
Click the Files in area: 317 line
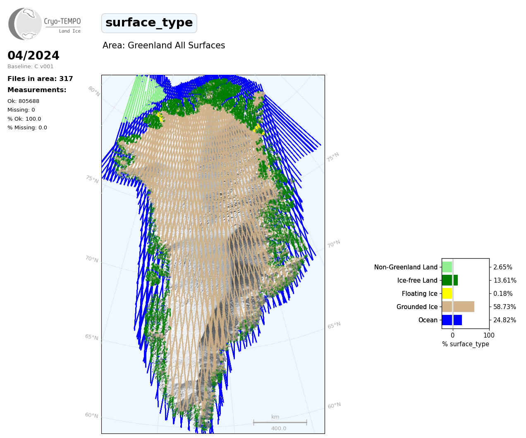(40, 79)
